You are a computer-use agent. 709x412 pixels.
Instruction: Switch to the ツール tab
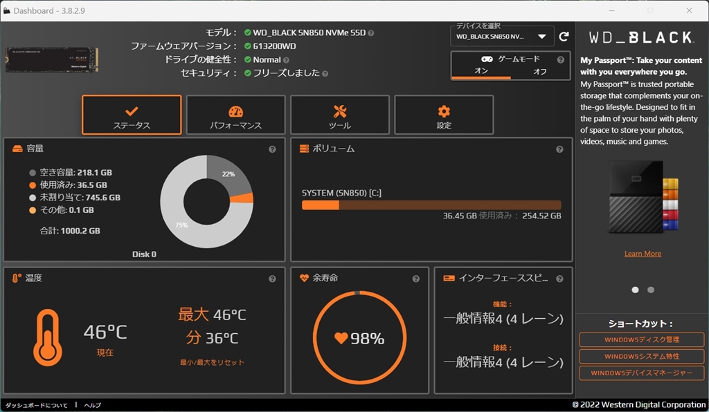click(x=339, y=115)
